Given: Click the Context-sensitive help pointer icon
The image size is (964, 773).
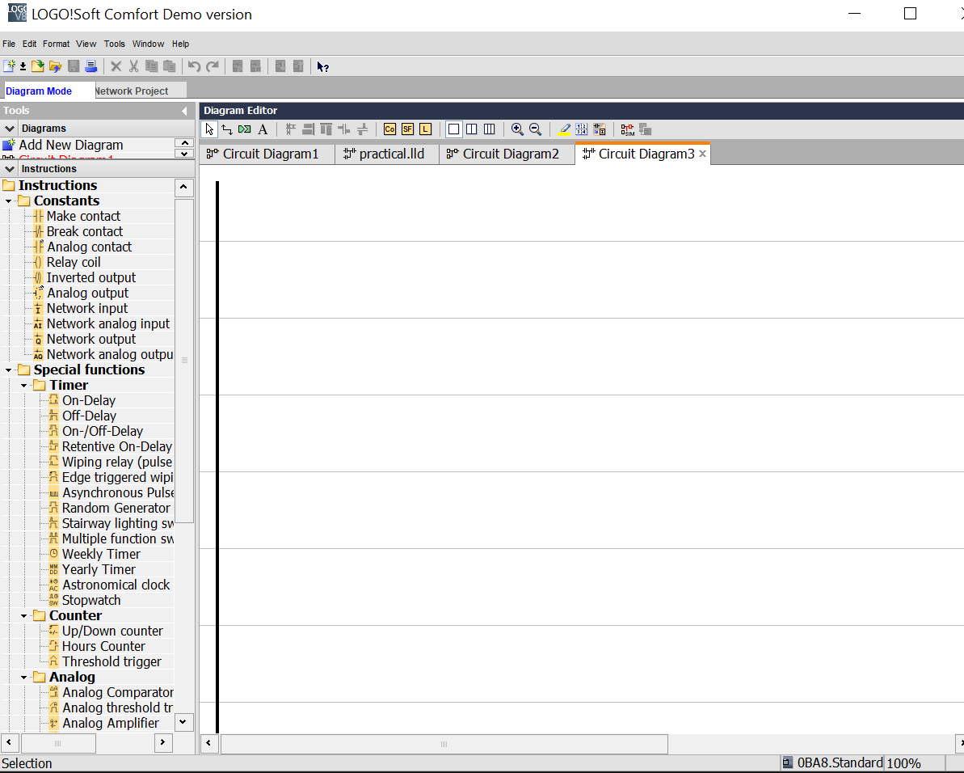Looking at the screenshot, I should click(x=322, y=66).
